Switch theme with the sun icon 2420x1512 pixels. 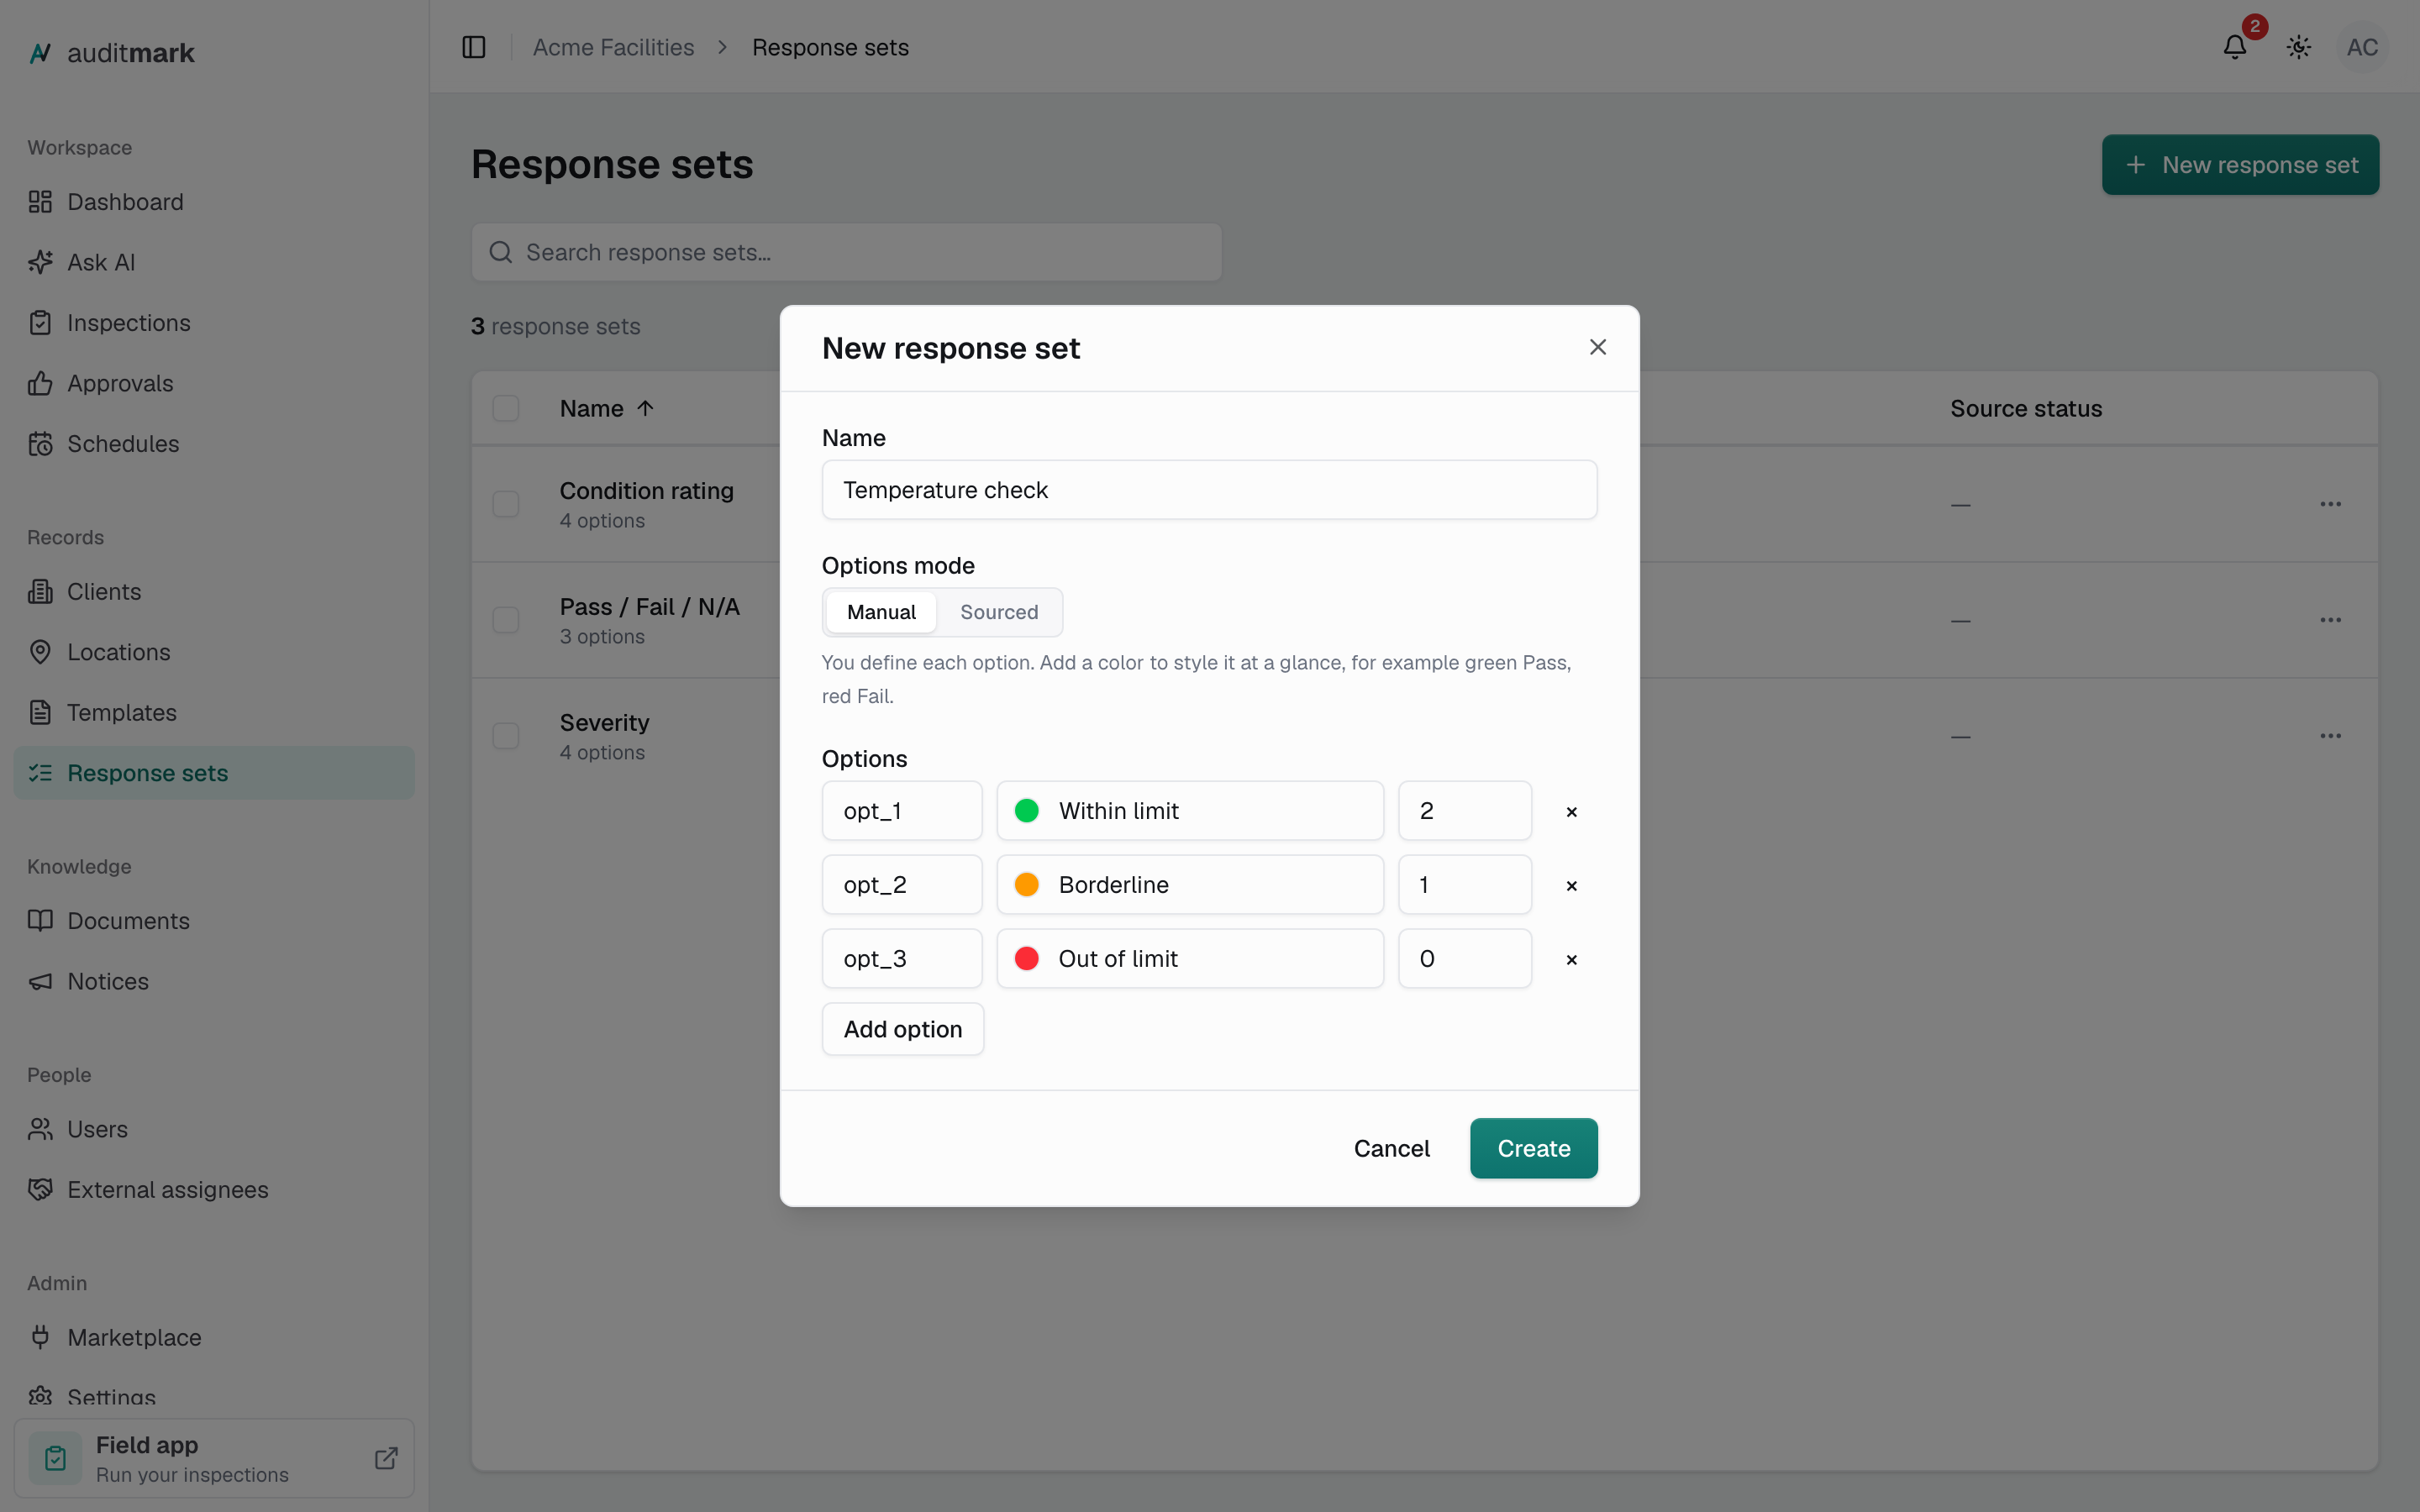point(2299,47)
